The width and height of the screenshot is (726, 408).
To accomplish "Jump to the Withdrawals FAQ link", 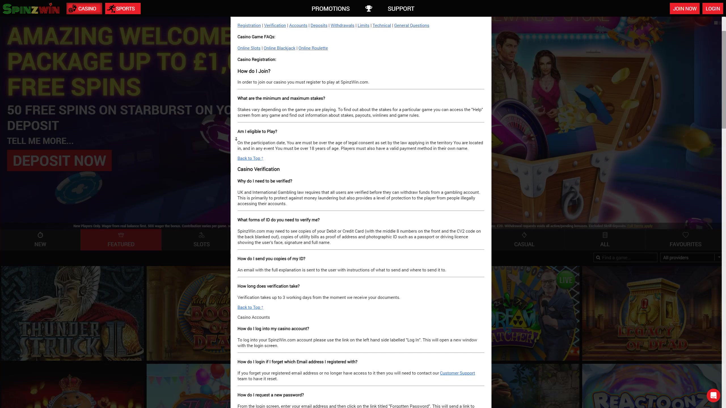I will 342,25.
